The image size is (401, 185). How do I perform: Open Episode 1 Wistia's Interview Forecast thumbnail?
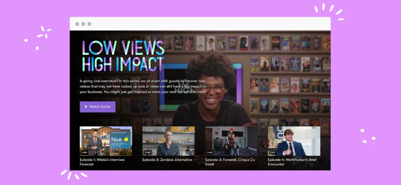(106, 141)
